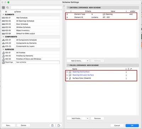Click the surface icon of ISS-01
The image size is (142, 129).
pyautogui.click(x=4, y=53)
